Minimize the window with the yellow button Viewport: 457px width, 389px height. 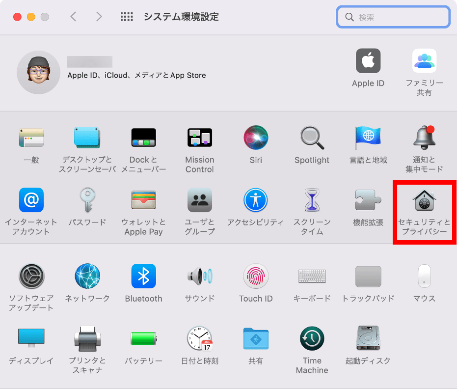pos(31,17)
